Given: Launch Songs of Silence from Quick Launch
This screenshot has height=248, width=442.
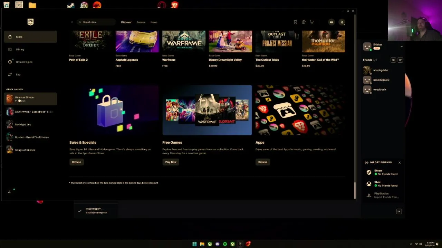Looking at the screenshot, I should [30, 150].
